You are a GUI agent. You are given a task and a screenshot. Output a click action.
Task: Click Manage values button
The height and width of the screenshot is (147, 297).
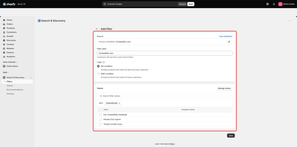(224, 88)
